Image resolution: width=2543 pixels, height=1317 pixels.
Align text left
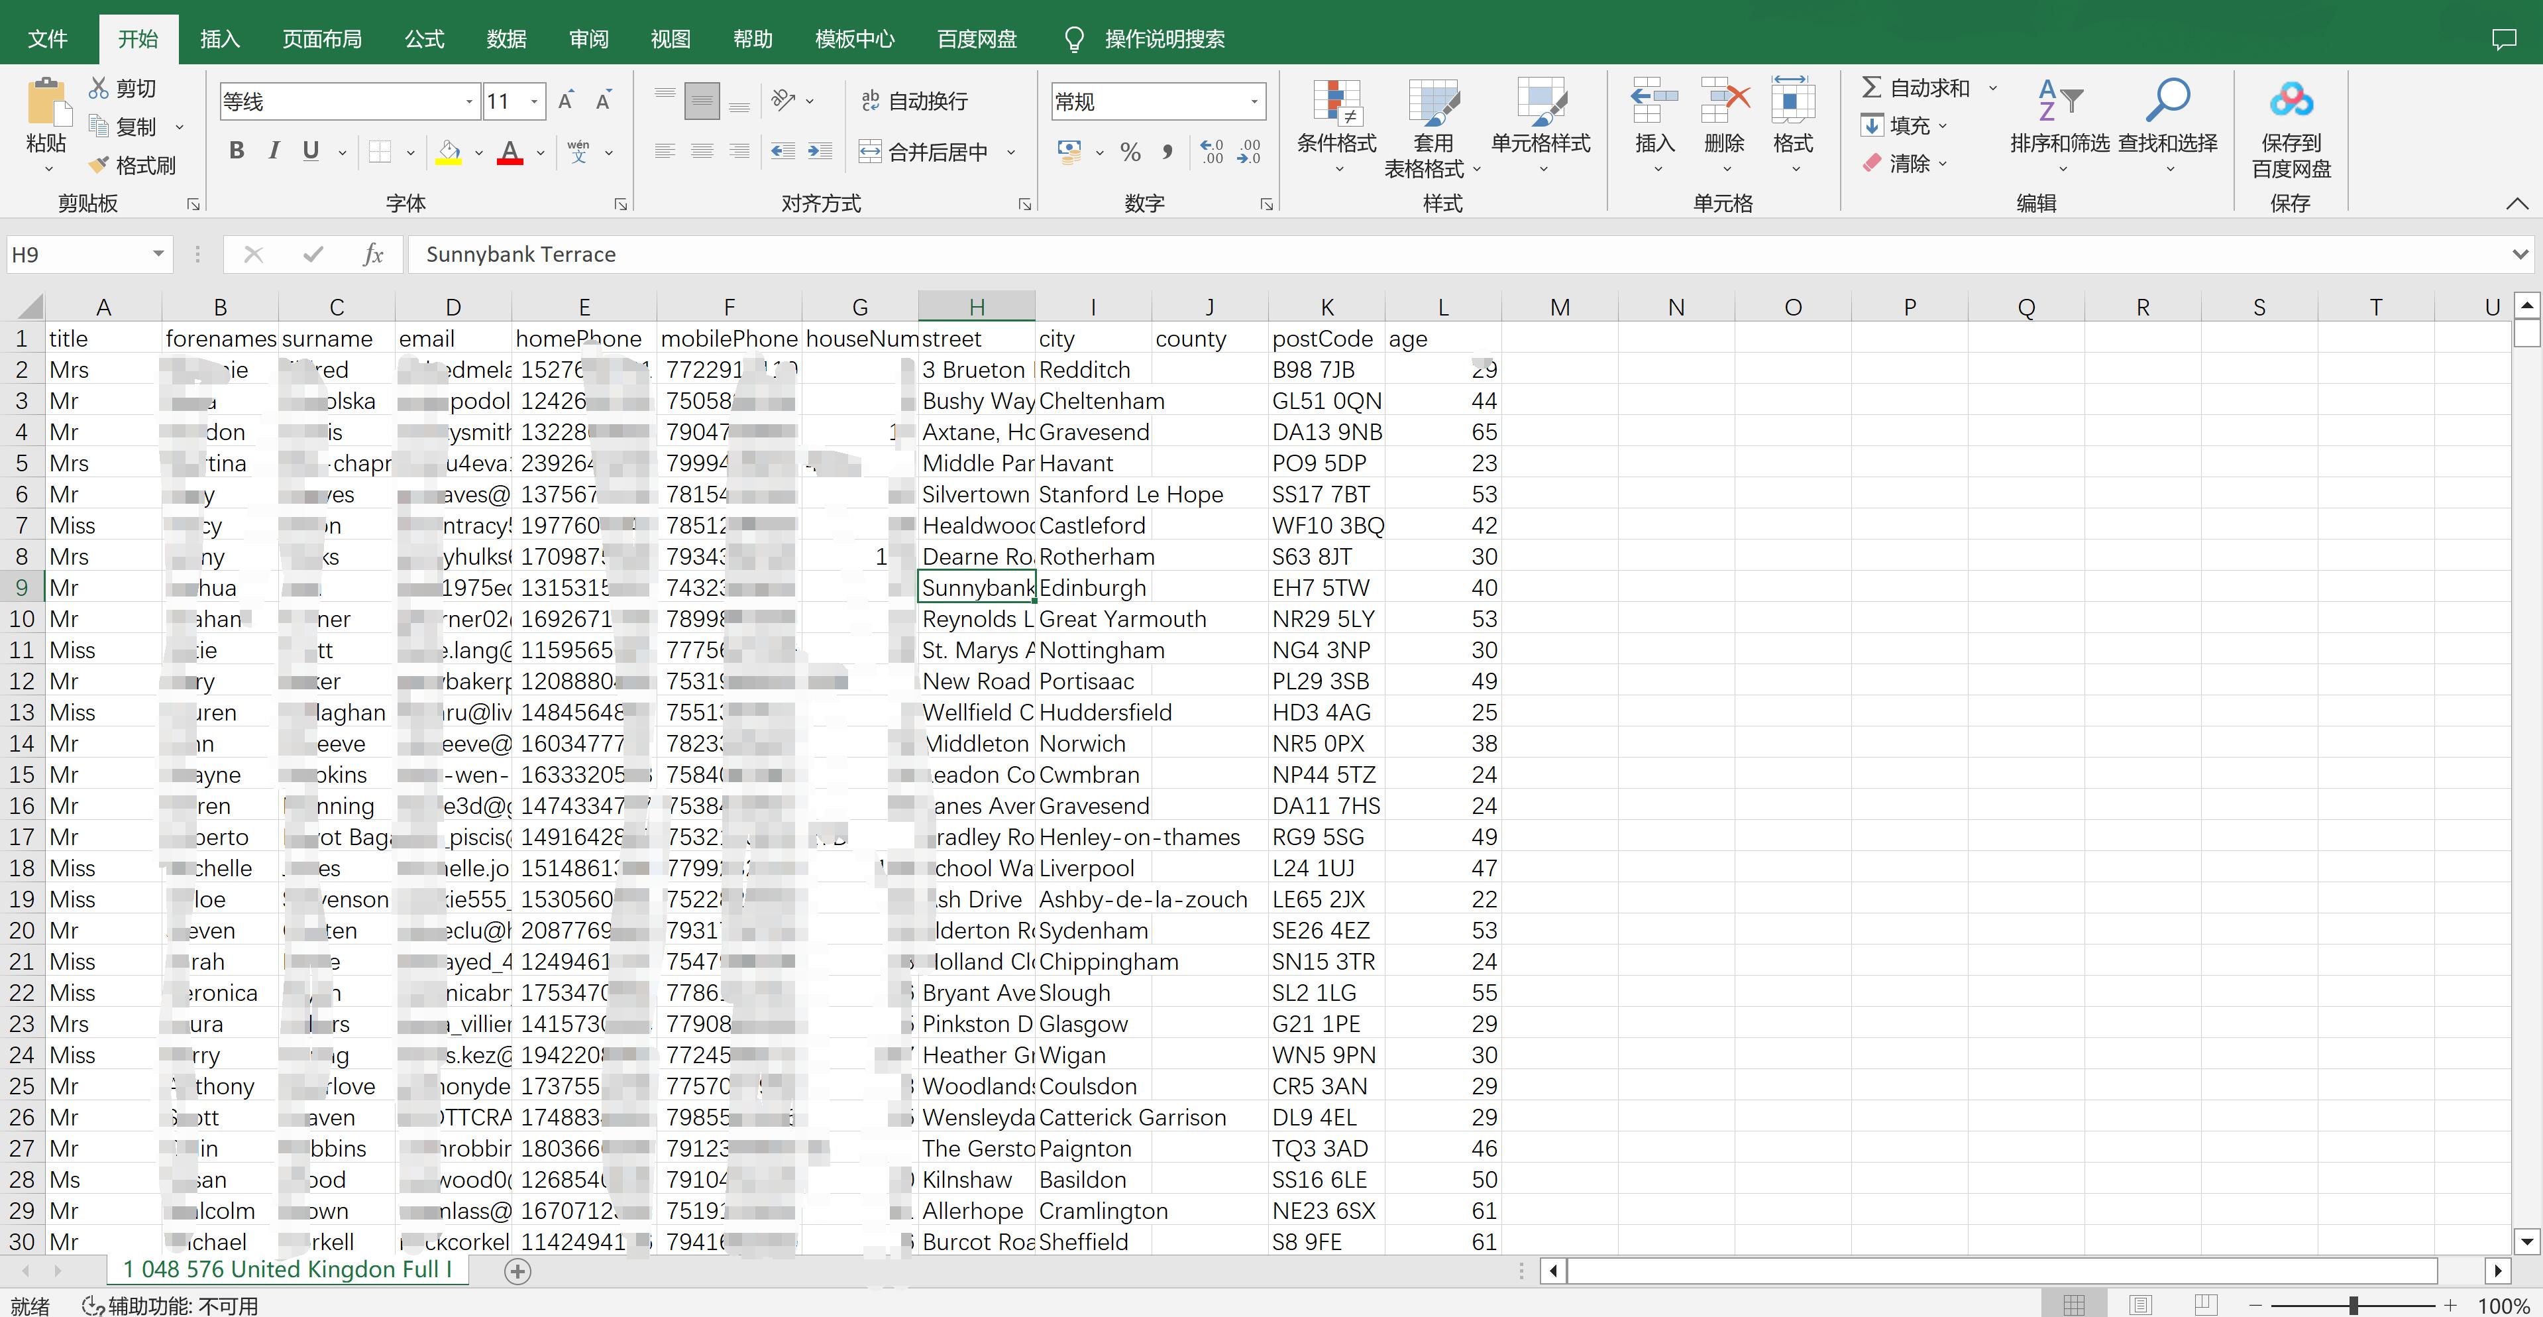(x=665, y=151)
